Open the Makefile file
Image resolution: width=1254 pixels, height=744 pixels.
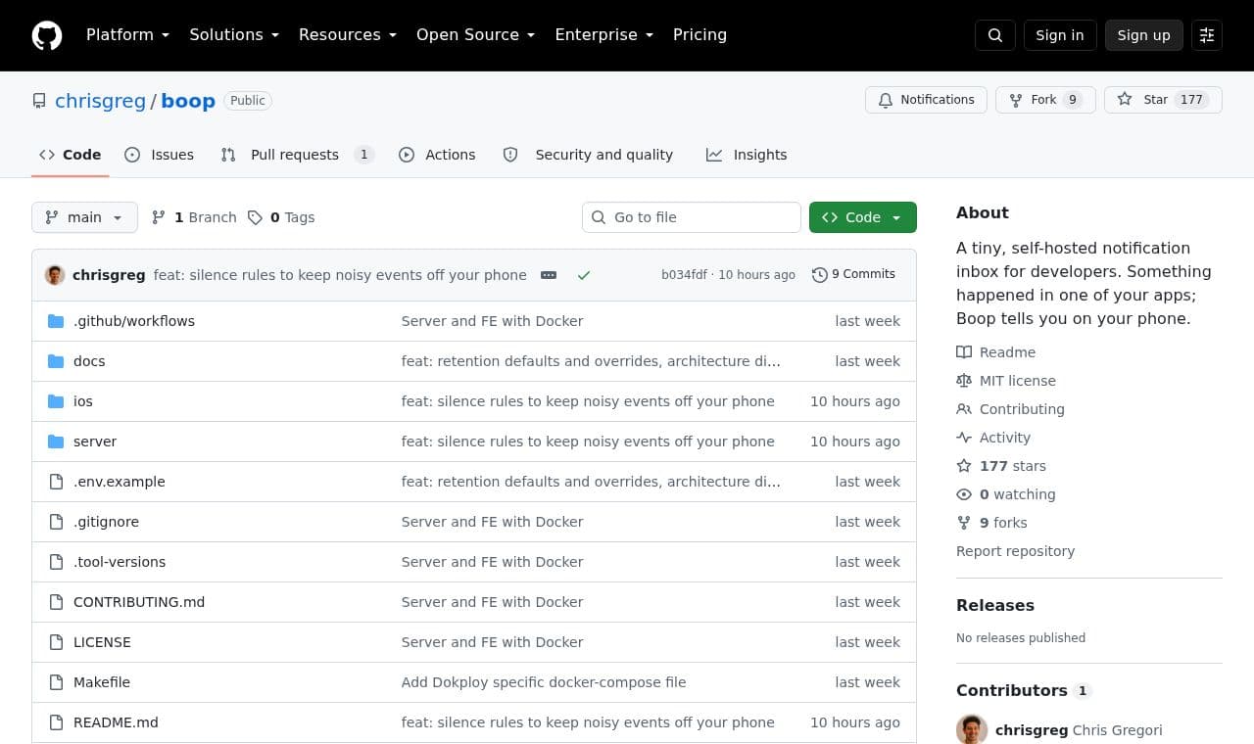tap(102, 682)
